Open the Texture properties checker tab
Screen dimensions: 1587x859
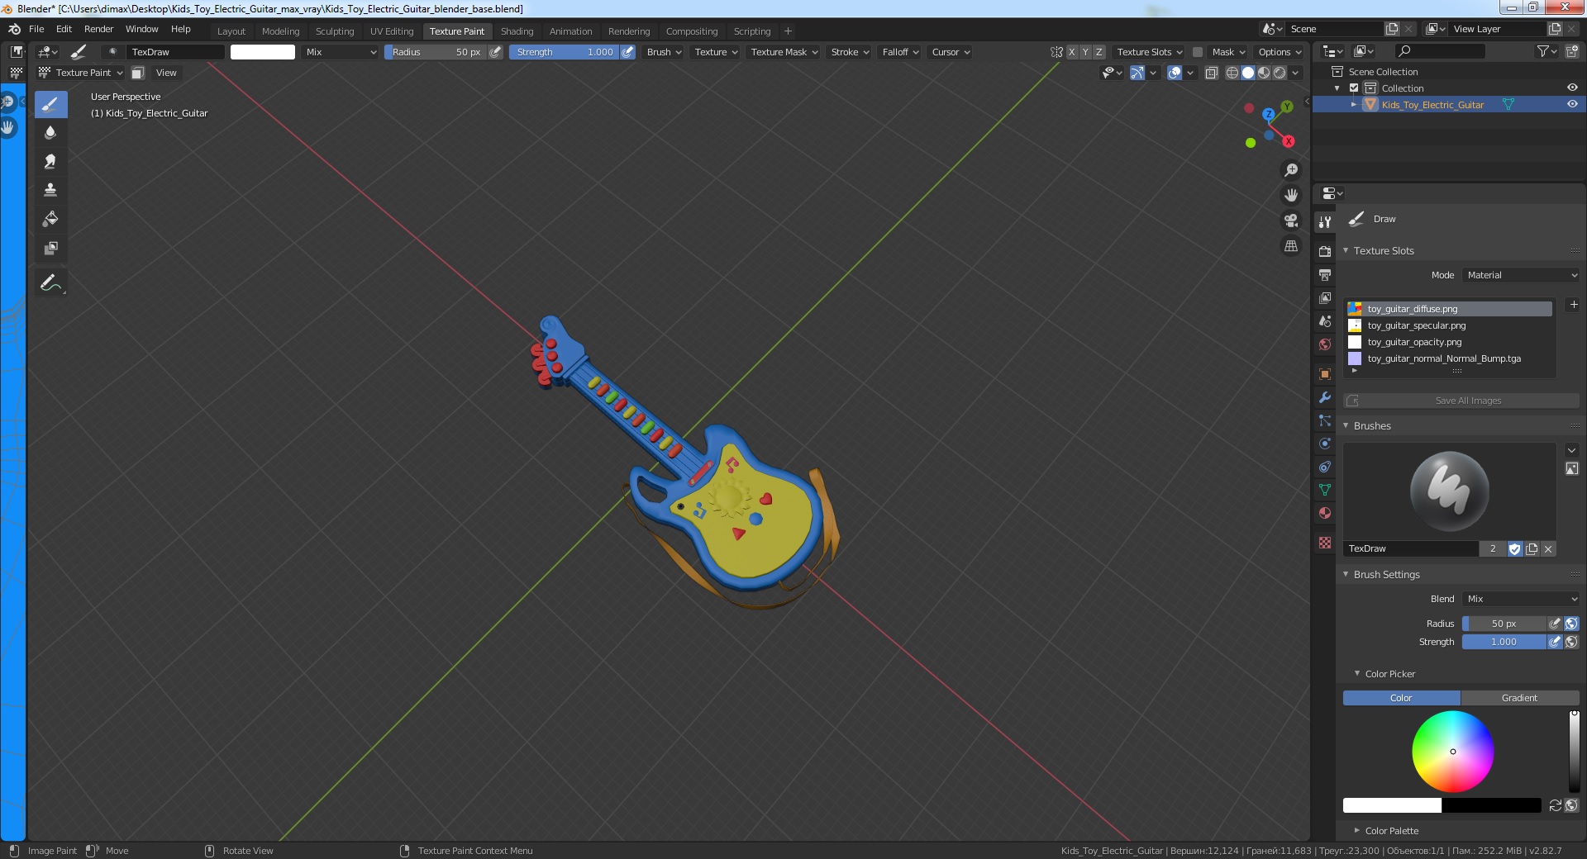click(1325, 543)
